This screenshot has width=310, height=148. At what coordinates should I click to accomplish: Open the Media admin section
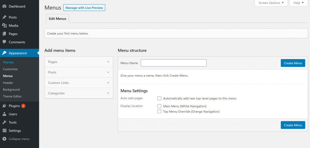tap(13, 26)
